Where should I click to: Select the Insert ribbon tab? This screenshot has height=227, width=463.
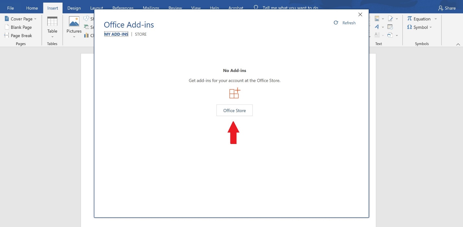(52, 8)
